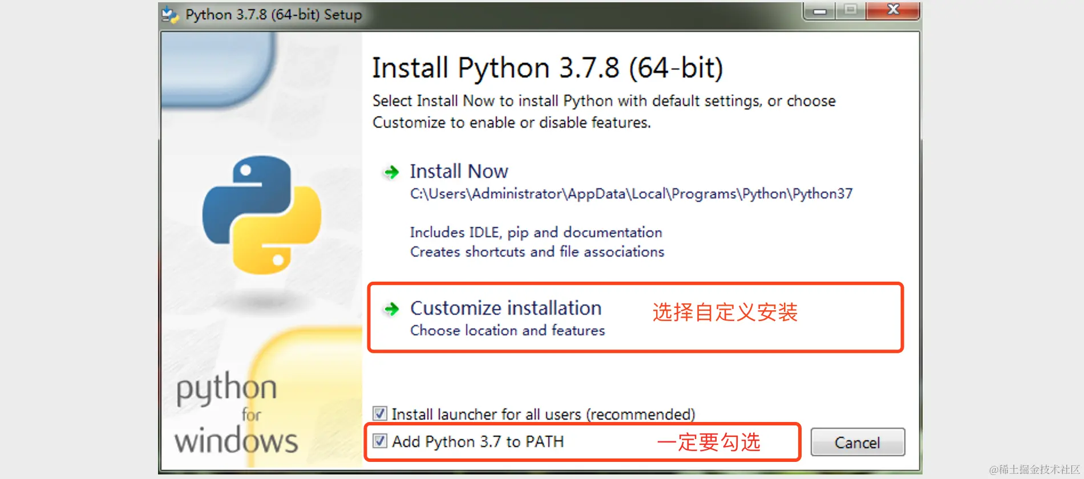Toggle Add Python 3.7 to PATH checkbox
Viewport: 1084px width, 479px height.
[379, 441]
